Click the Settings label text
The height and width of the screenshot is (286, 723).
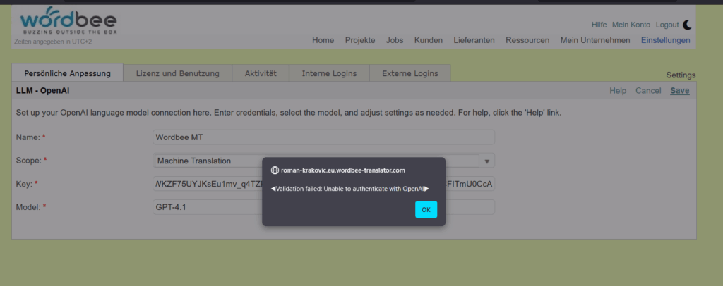[x=681, y=75]
